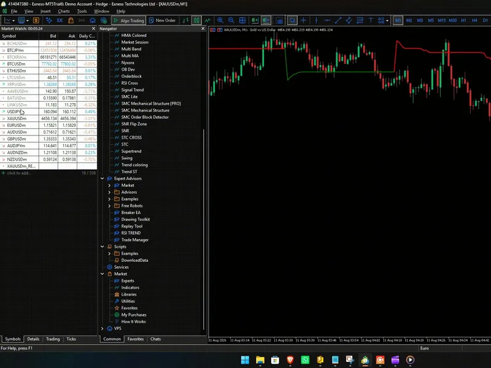The image size is (491, 368).
Task: Expand the VPS tree node
Action: pos(102,328)
